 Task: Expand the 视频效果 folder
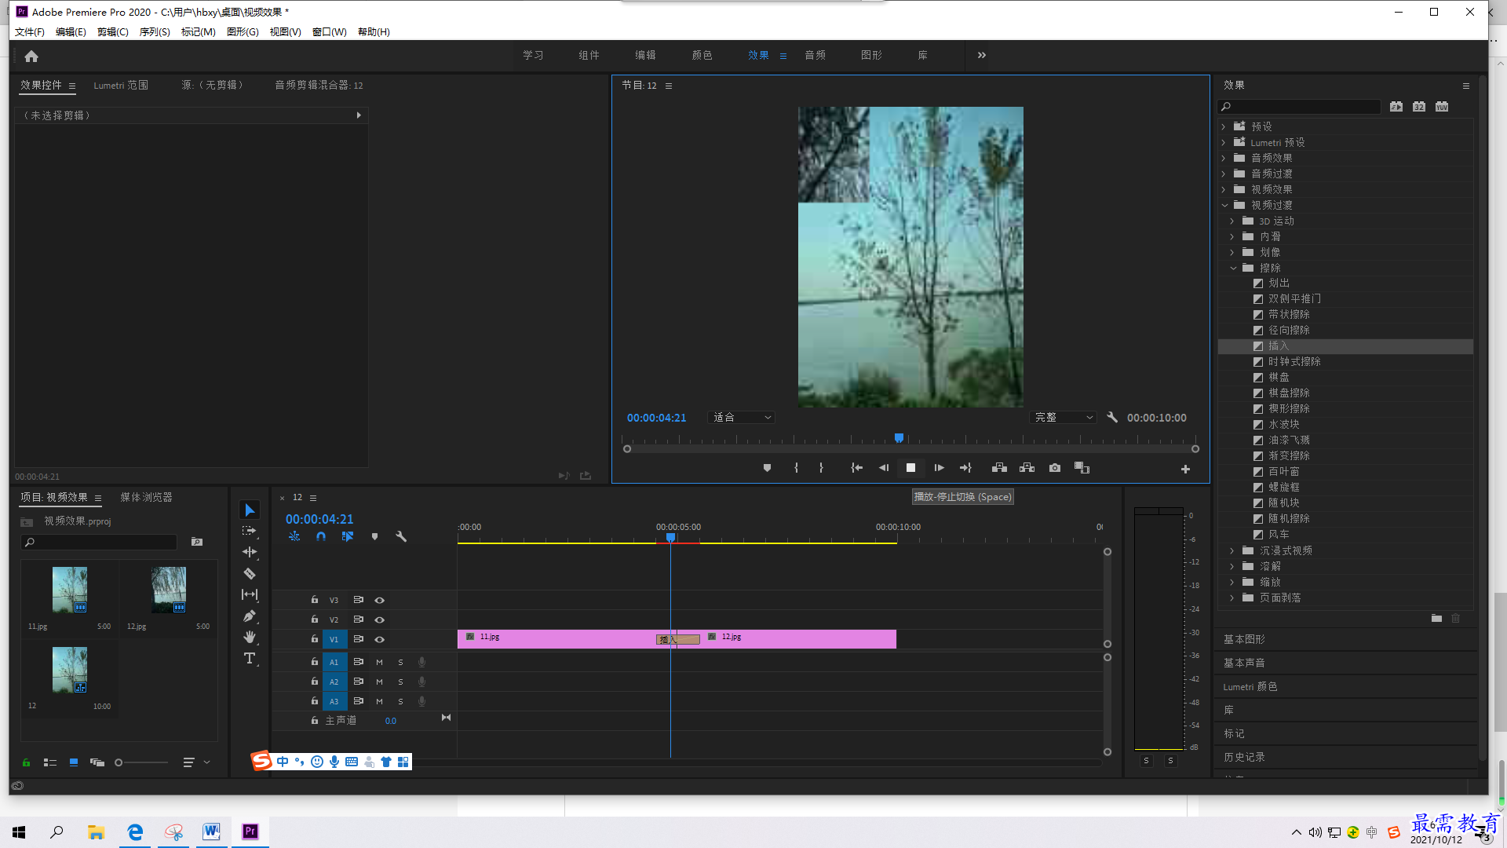[1223, 189]
